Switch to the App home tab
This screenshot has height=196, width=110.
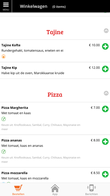tap(55, 190)
